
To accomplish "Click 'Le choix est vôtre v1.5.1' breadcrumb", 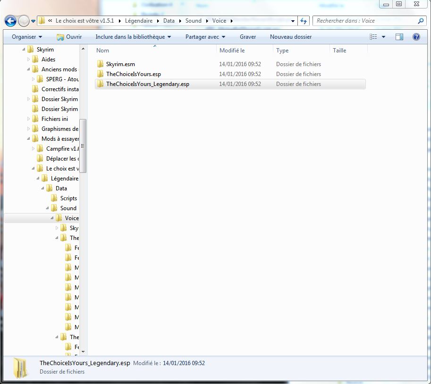I will (85, 21).
